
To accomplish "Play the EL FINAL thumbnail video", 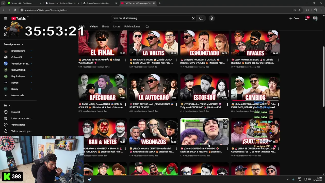I will coord(103,43).
